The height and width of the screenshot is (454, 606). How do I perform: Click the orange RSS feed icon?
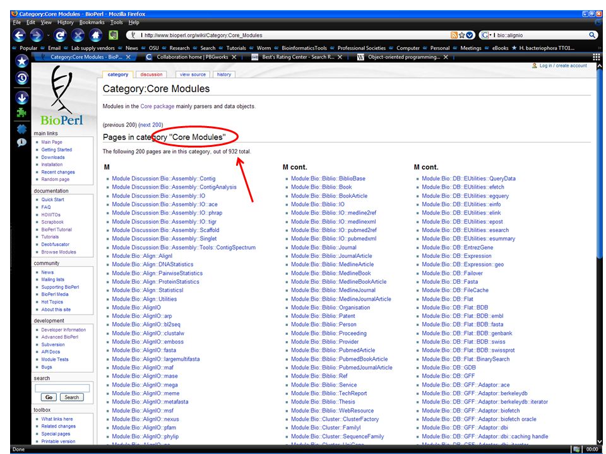tap(454, 35)
